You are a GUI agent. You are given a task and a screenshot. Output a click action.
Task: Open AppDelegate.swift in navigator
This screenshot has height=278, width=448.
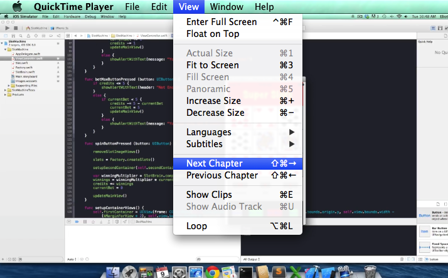point(28,54)
